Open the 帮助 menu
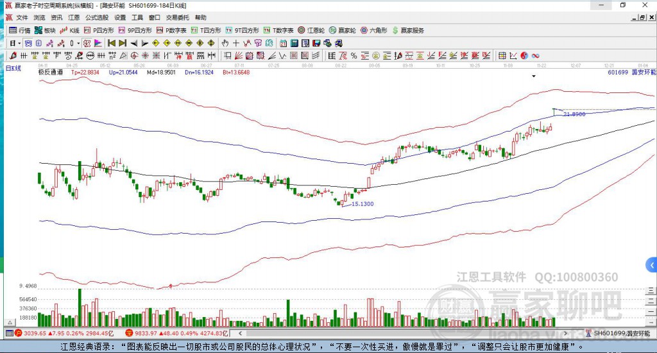 click(x=201, y=17)
